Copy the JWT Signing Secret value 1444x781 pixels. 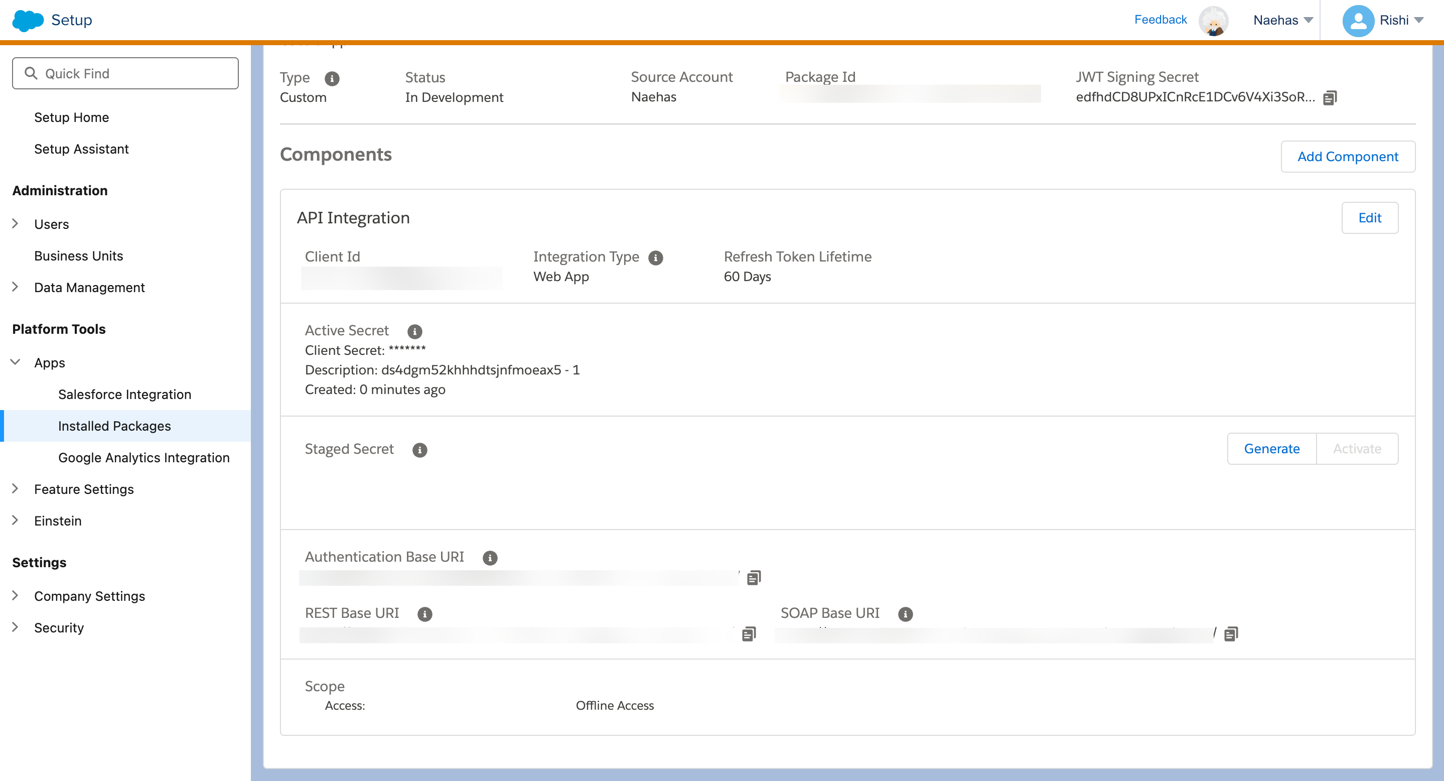click(x=1330, y=97)
